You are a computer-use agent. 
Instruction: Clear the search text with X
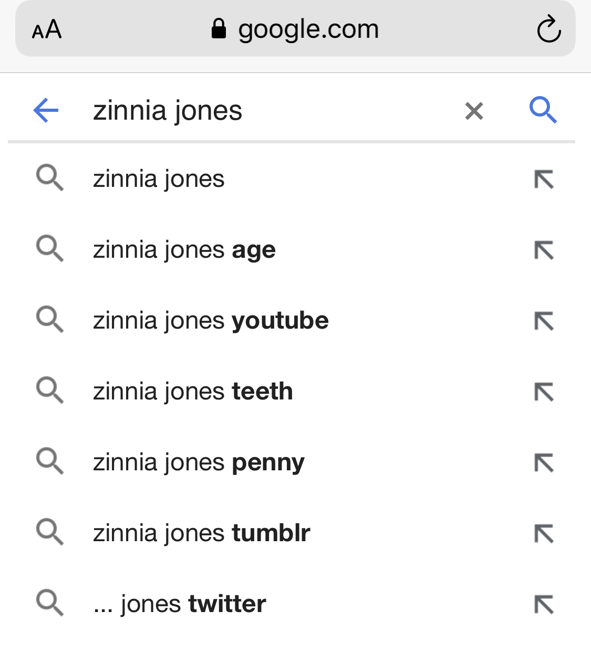(474, 111)
